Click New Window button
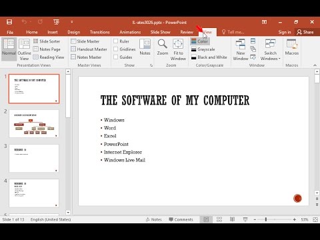The height and width of the screenshot is (240, 320). pos(241,49)
